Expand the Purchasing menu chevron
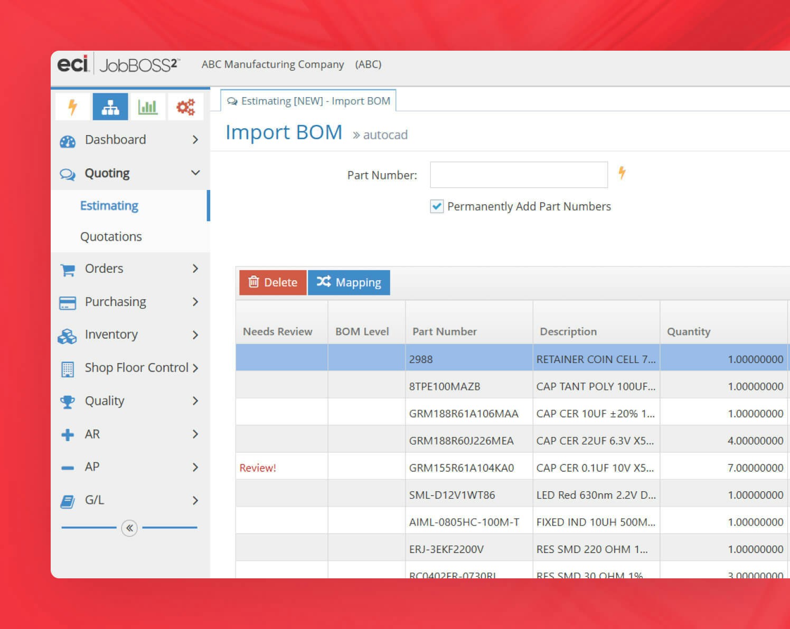The image size is (790, 629). 195,302
